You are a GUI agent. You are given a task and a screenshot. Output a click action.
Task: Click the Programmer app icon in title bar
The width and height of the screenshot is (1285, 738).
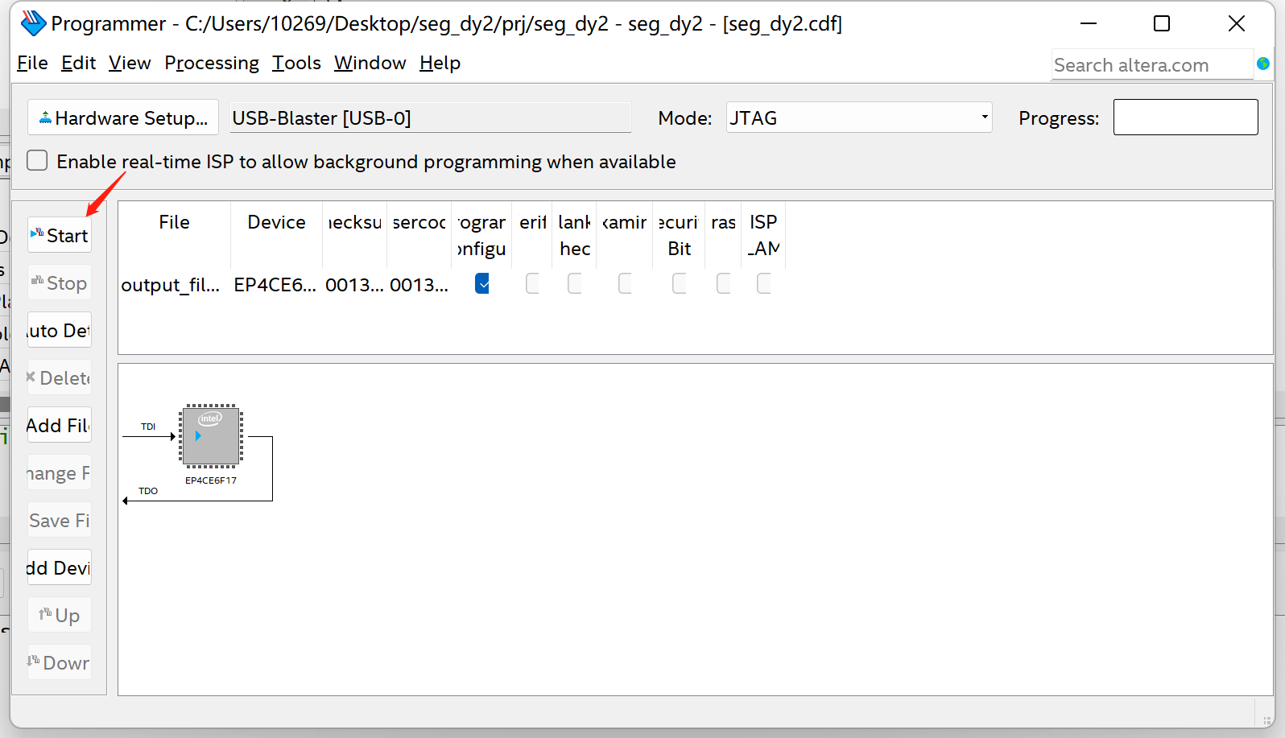33,23
